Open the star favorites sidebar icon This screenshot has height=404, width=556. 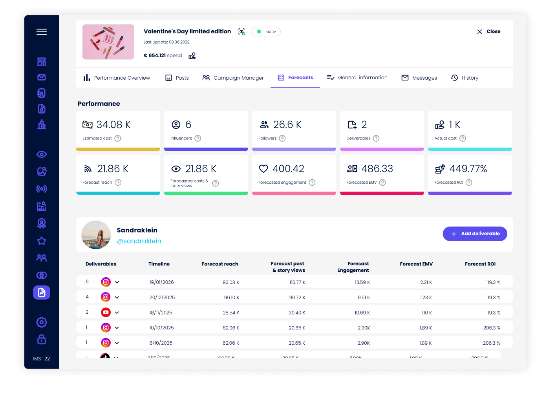[42, 241]
